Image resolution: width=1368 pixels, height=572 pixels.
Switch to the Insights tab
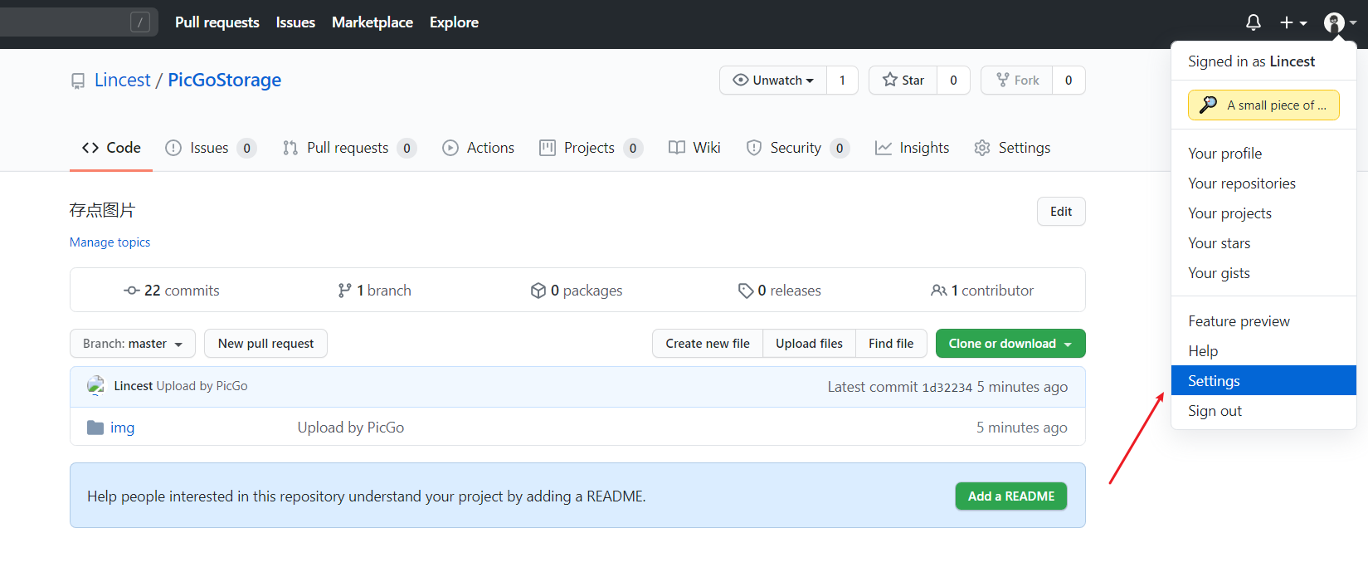pyautogui.click(x=913, y=148)
